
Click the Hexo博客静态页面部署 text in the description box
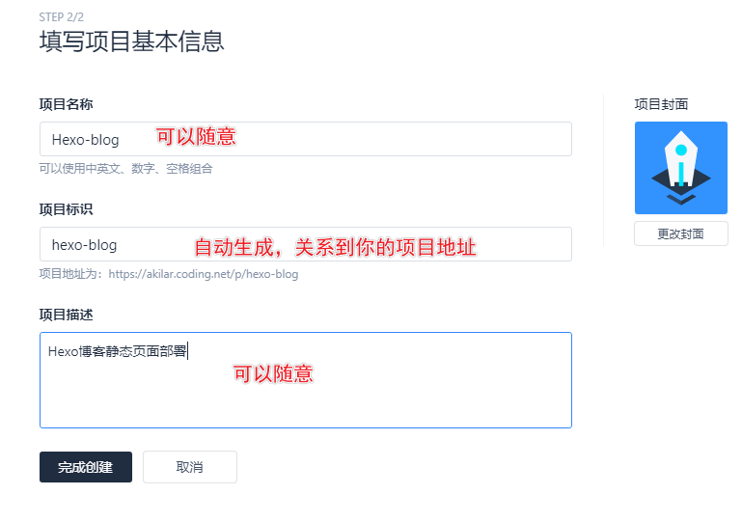(x=117, y=351)
